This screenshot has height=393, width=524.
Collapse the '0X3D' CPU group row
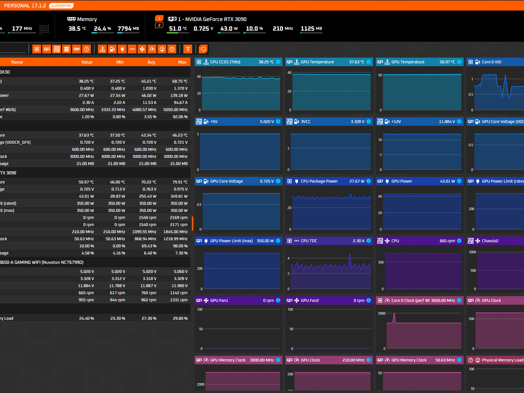[x=95, y=72]
